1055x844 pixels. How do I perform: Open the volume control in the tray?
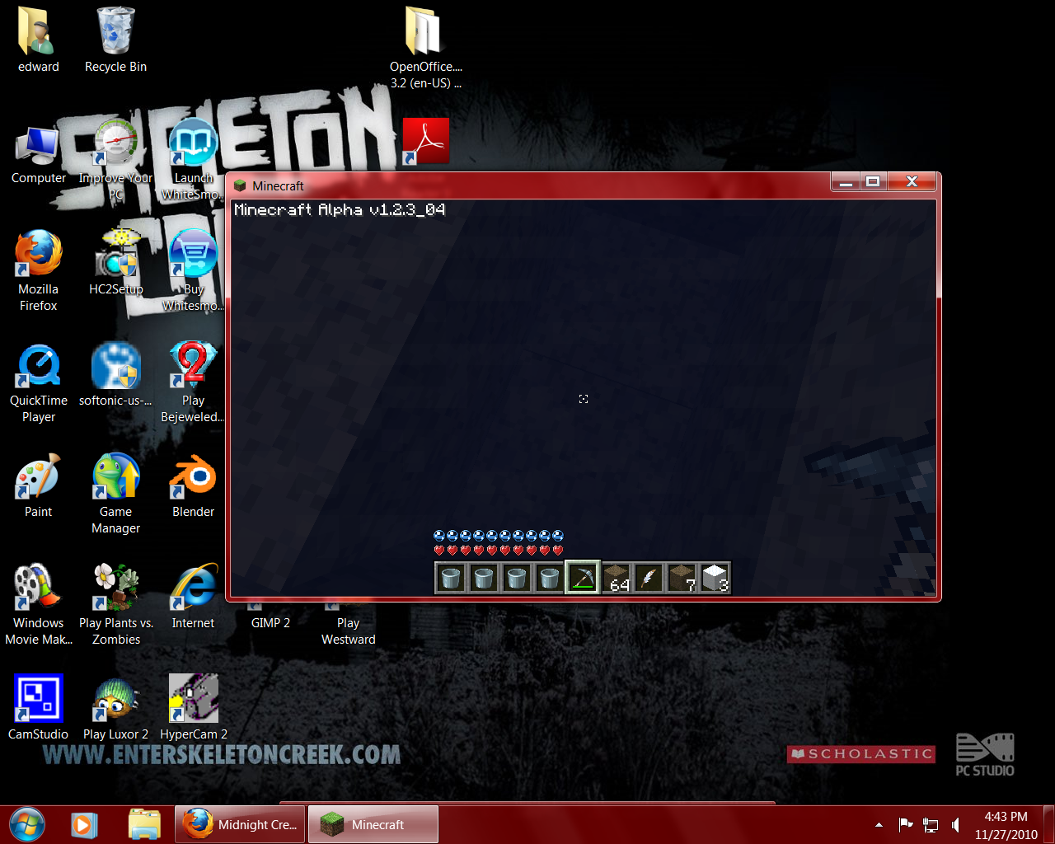(956, 824)
